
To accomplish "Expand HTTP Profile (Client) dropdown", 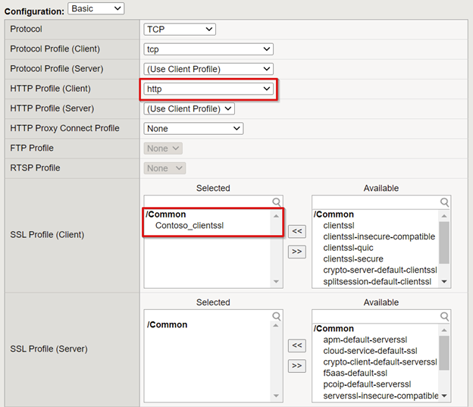I will point(208,89).
